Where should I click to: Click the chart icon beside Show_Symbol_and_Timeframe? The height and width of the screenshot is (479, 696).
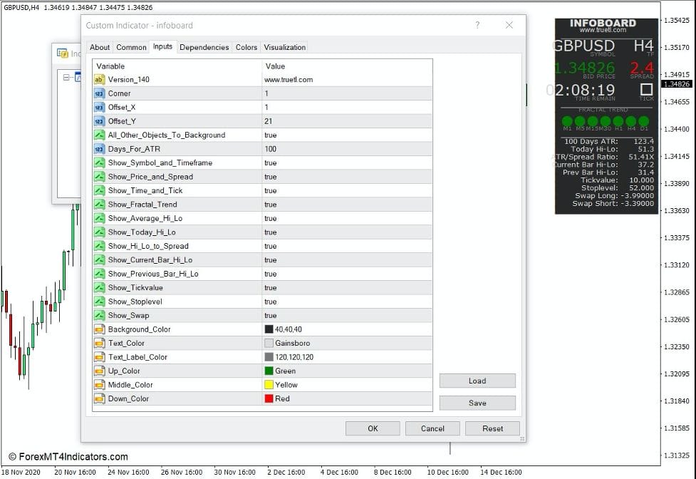click(98, 163)
